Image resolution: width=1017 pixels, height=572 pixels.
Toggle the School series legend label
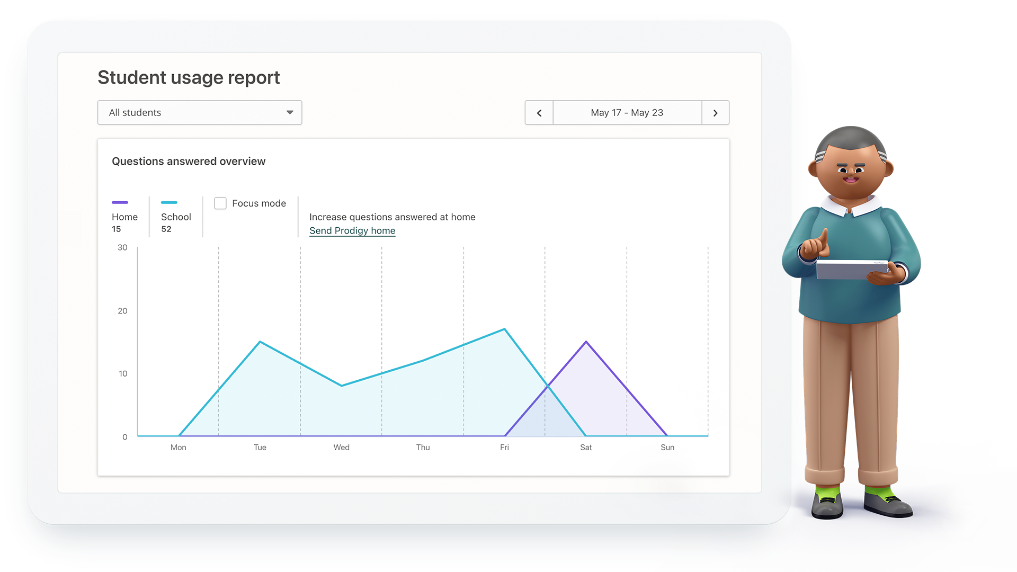(x=176, y=217)
